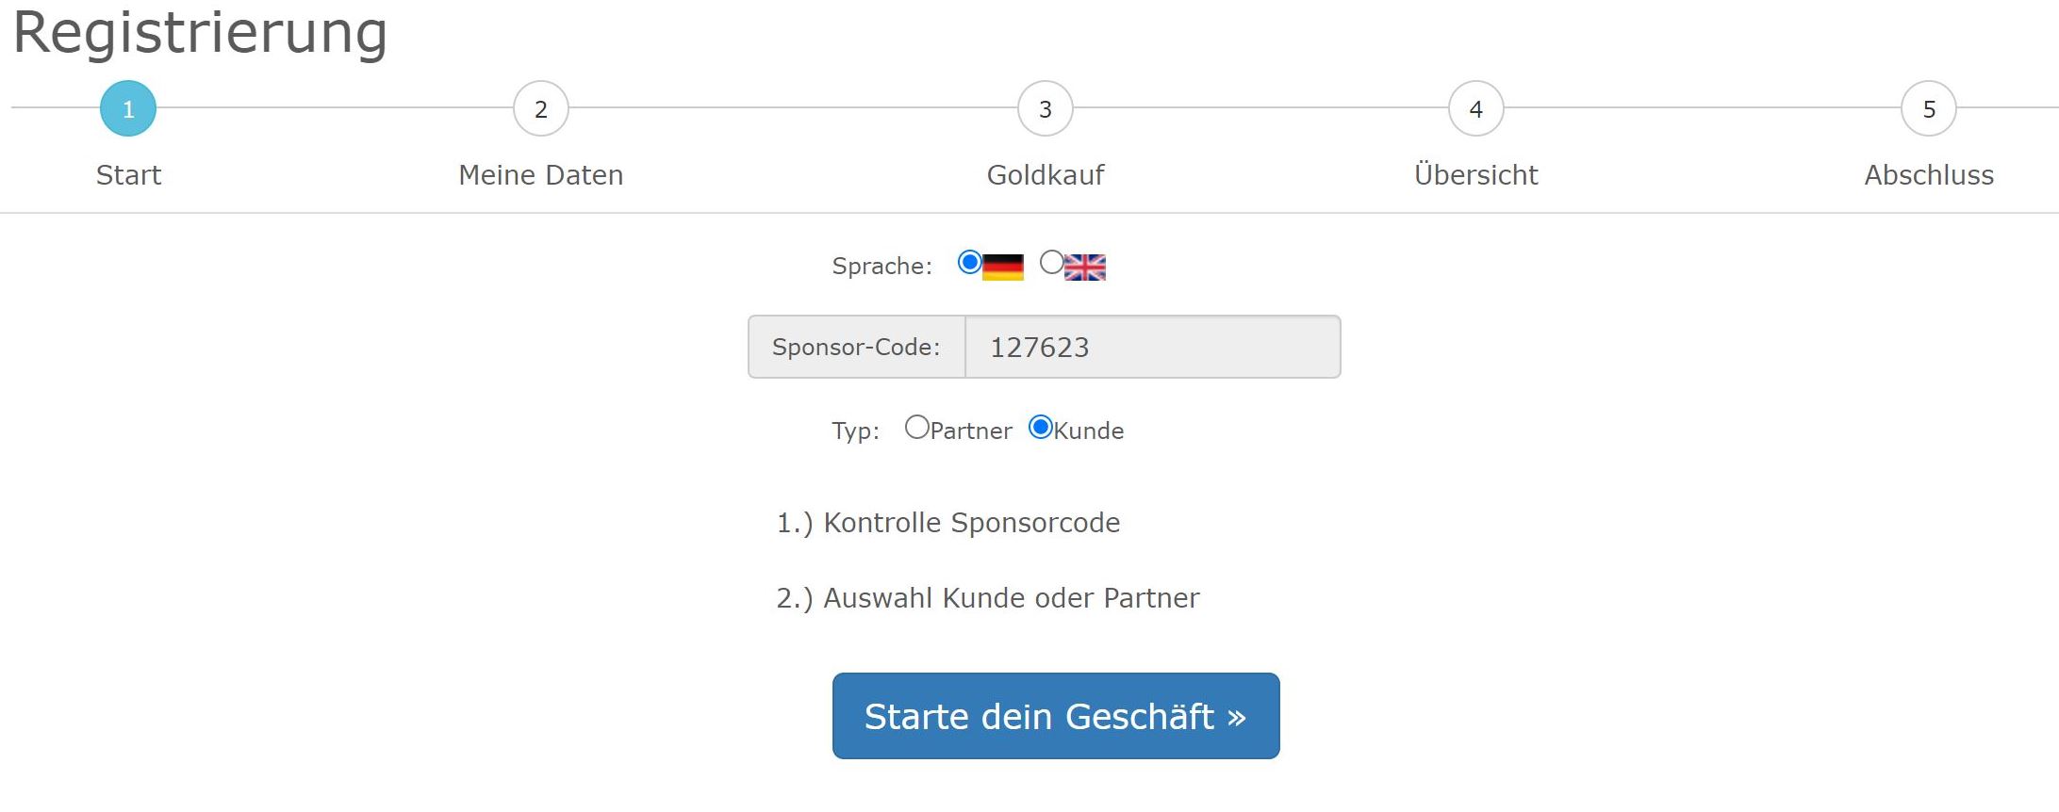The height and width of the screenshot is (812, 2059).
Task: Click the British flag icon
Action: tap(1085, 268)
